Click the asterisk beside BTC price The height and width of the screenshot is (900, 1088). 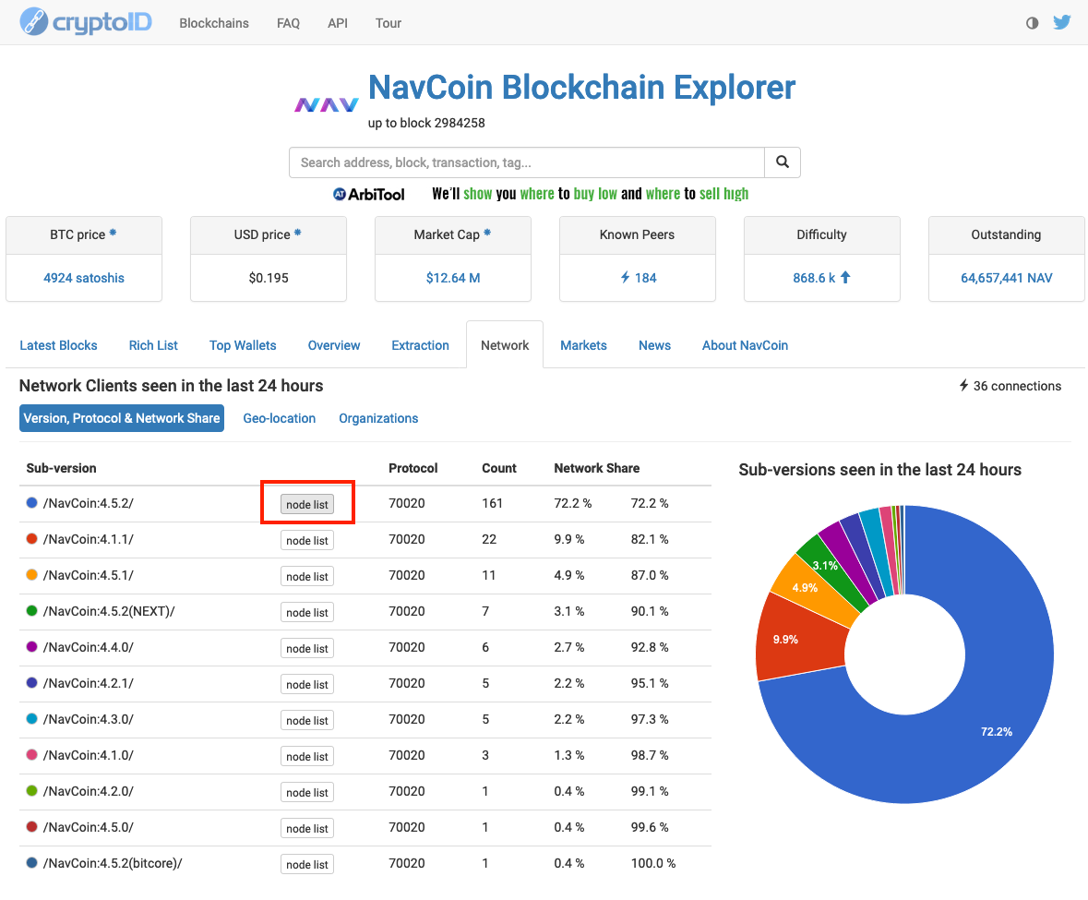tap(113, 234)
